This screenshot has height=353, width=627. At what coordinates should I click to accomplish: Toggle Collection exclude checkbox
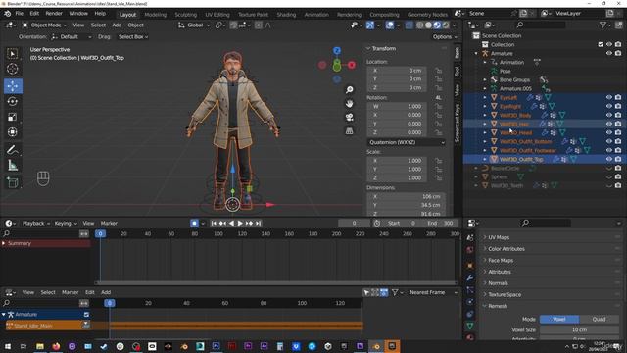point(601,44)
